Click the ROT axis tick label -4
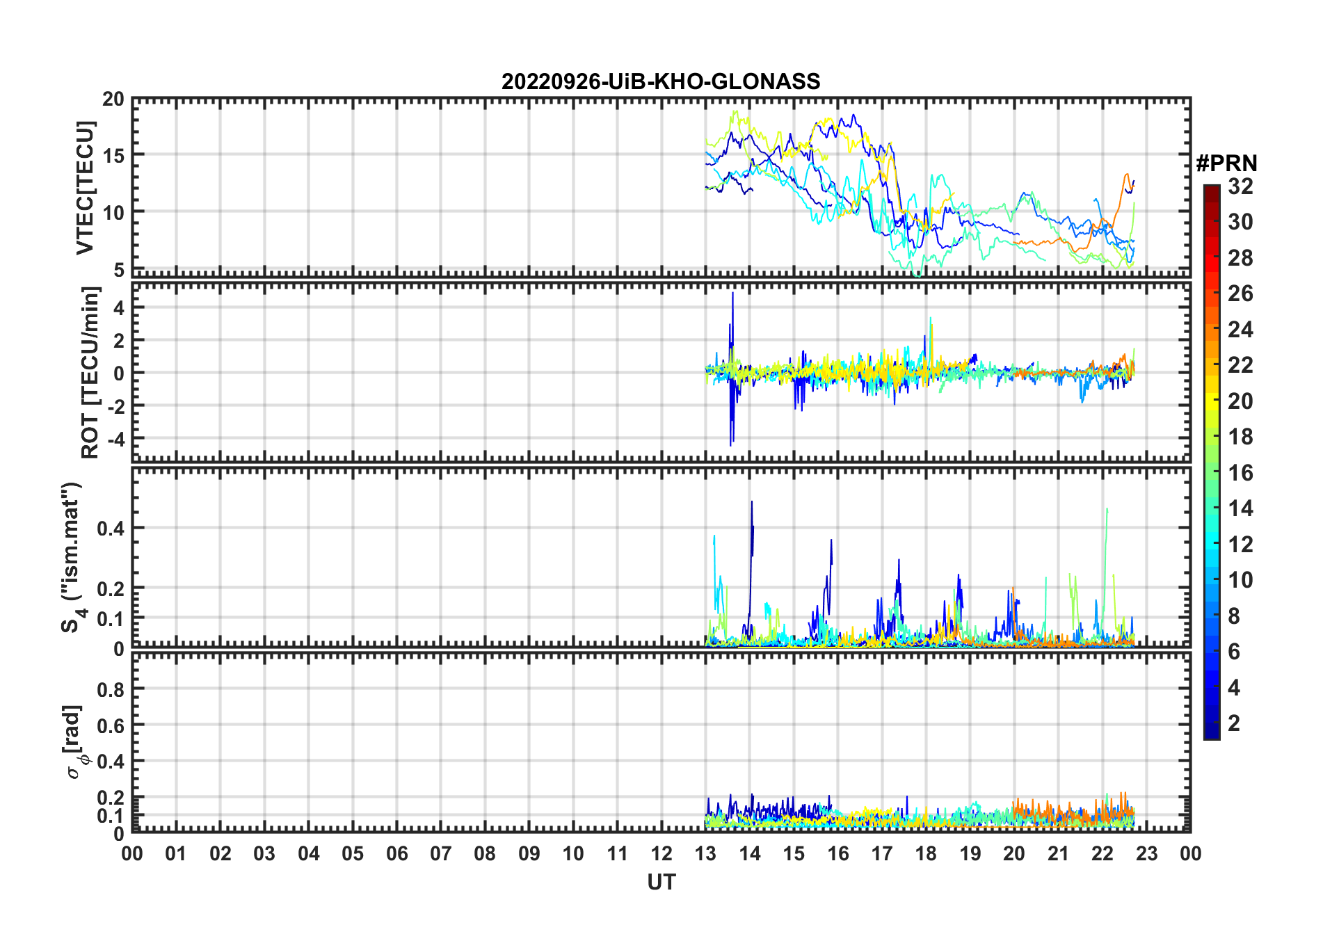The image size is (1323, 925). click(117, 440)
